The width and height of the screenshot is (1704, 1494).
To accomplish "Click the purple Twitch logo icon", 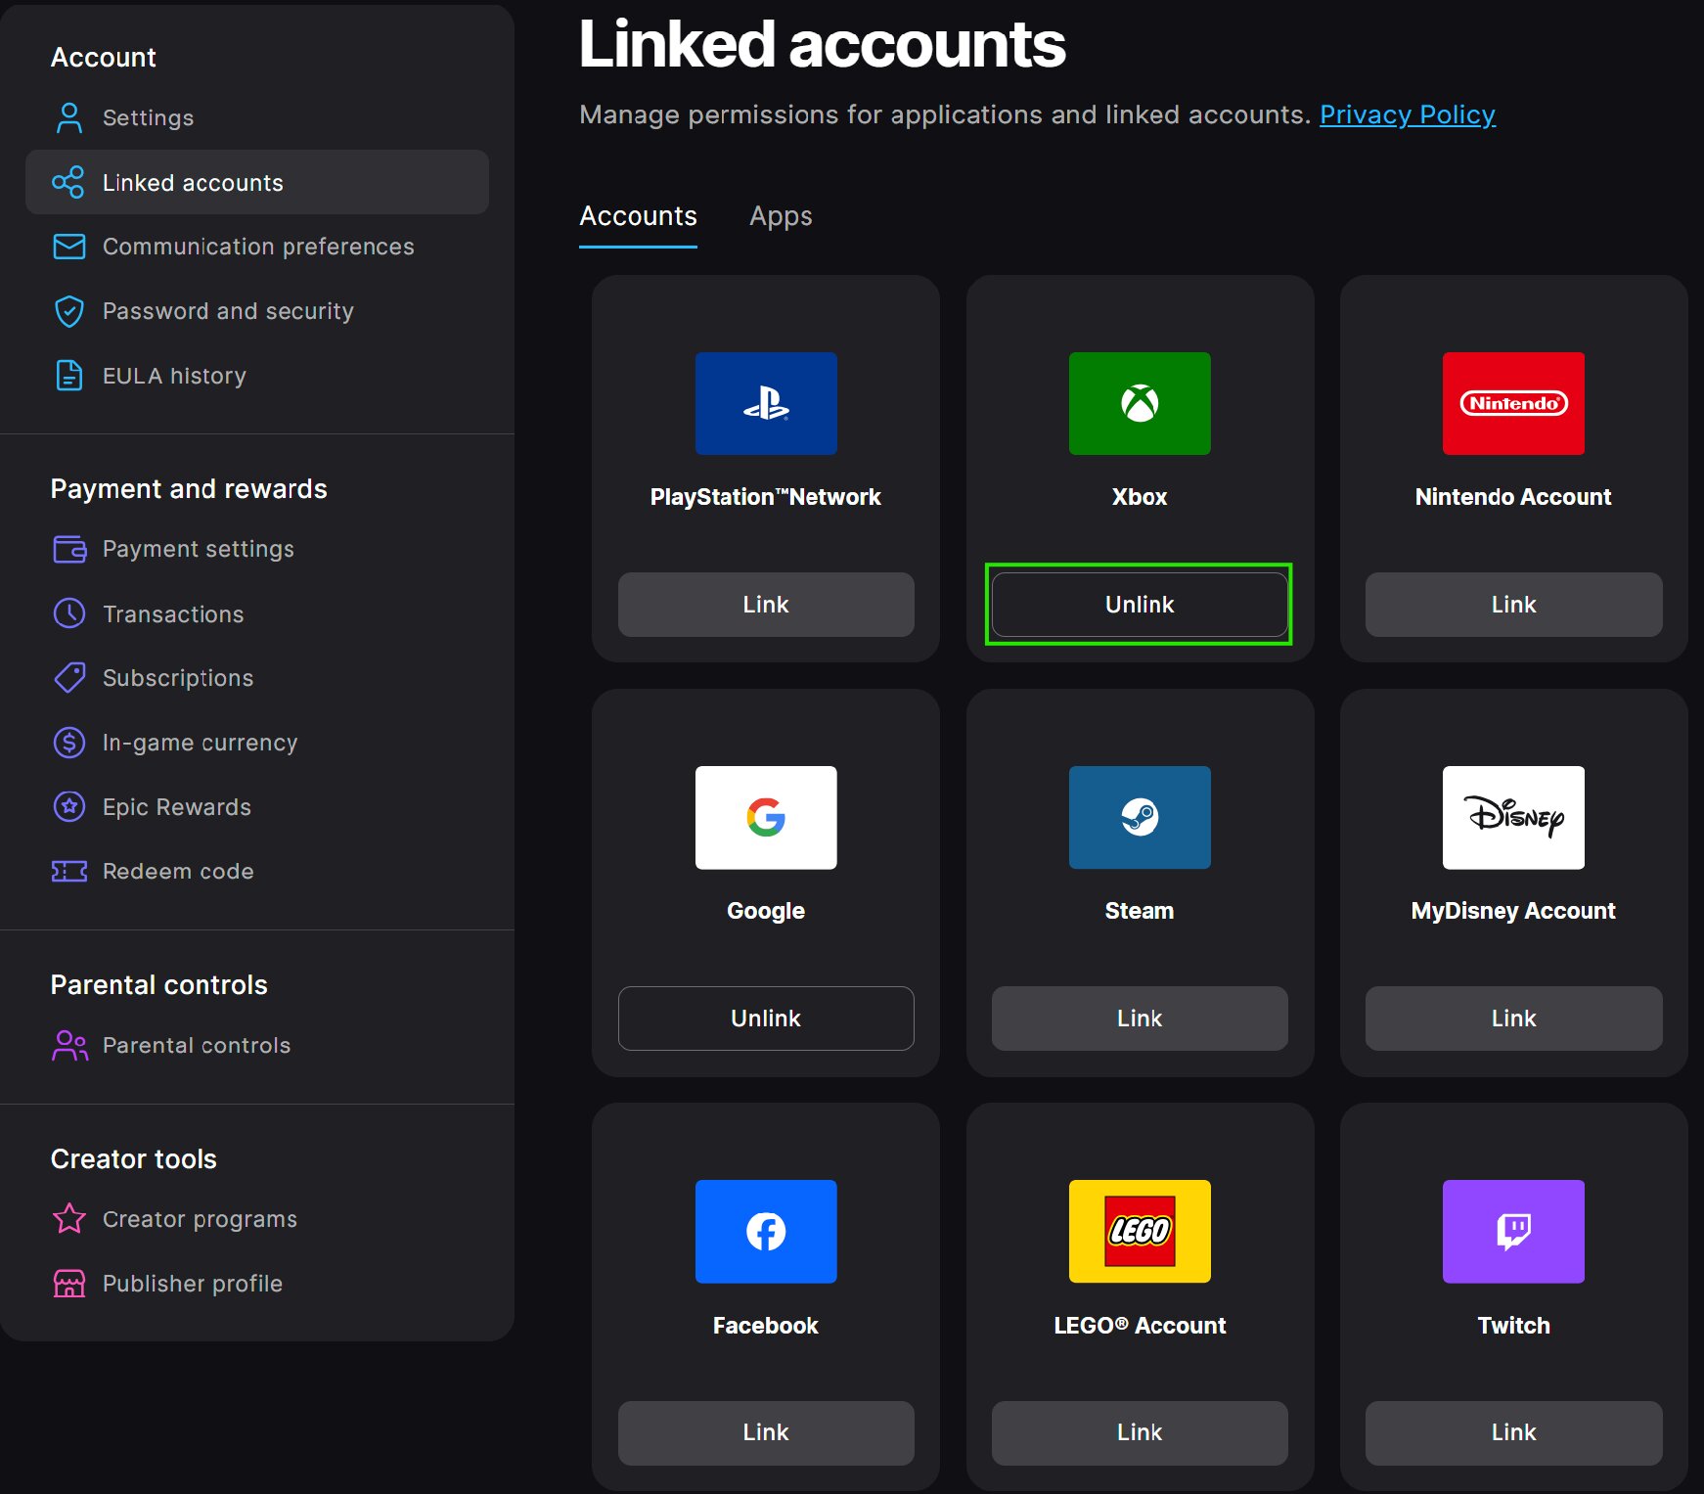I will click(1513, 1231).
